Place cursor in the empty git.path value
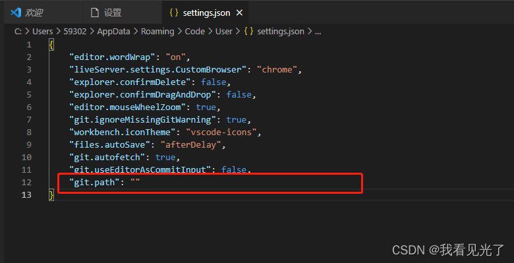The height and width of the screenshot is (263, 514). (135, 183)
